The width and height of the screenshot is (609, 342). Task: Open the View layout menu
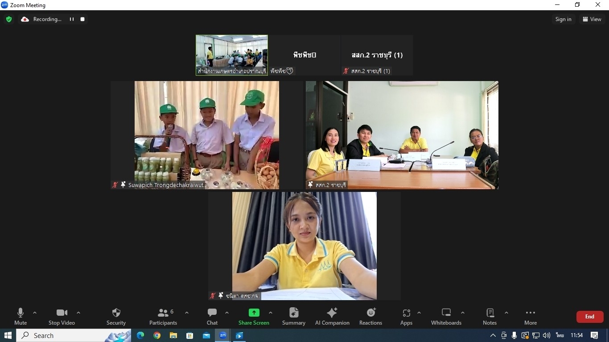pos(592,19)
